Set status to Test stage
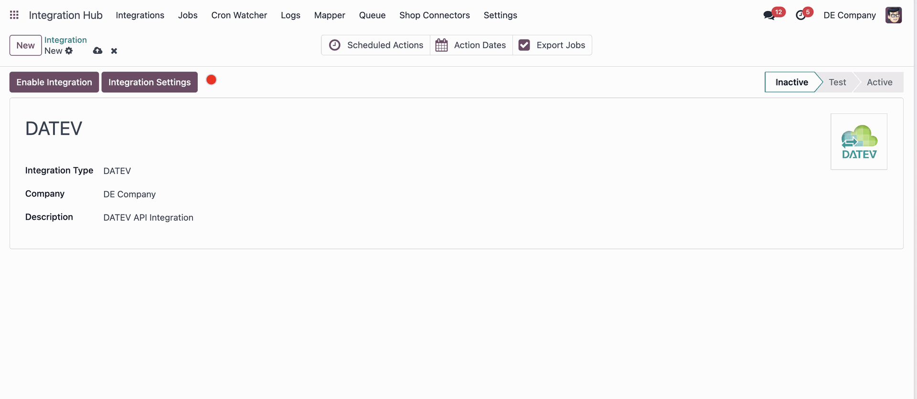The image size is (917, 399). [837, 82]
